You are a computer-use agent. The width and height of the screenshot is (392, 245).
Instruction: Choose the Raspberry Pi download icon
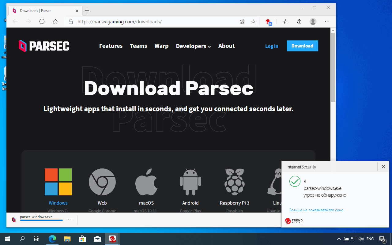click(235, 182)
